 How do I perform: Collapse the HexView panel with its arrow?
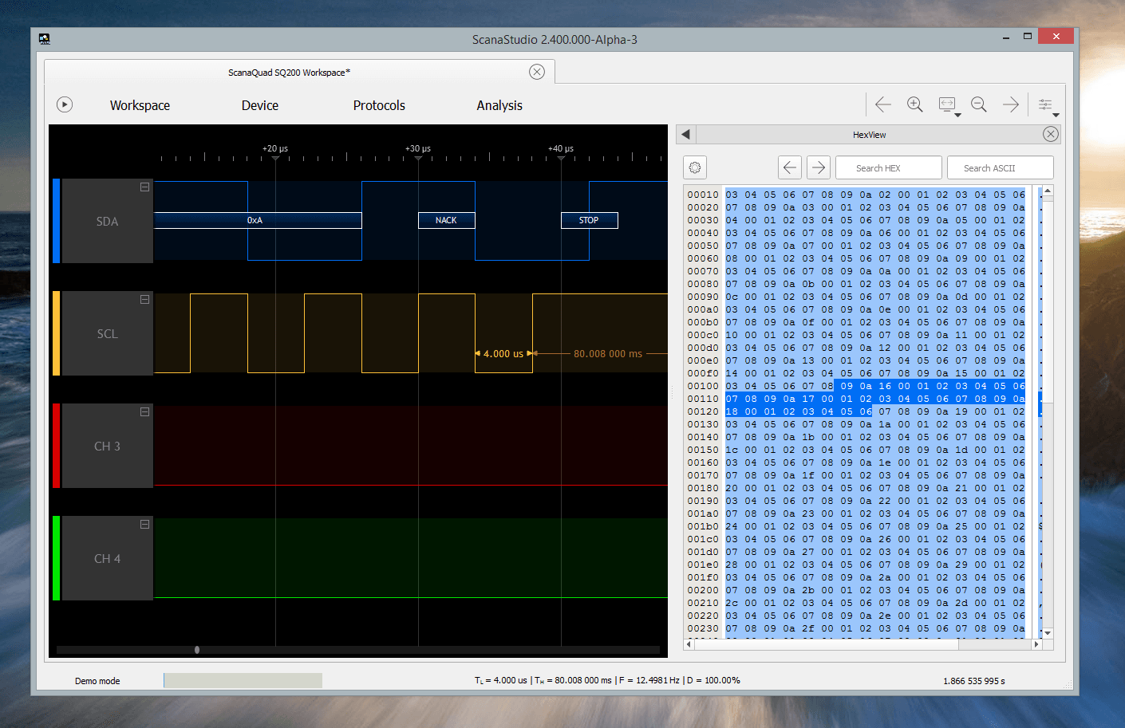685,134
